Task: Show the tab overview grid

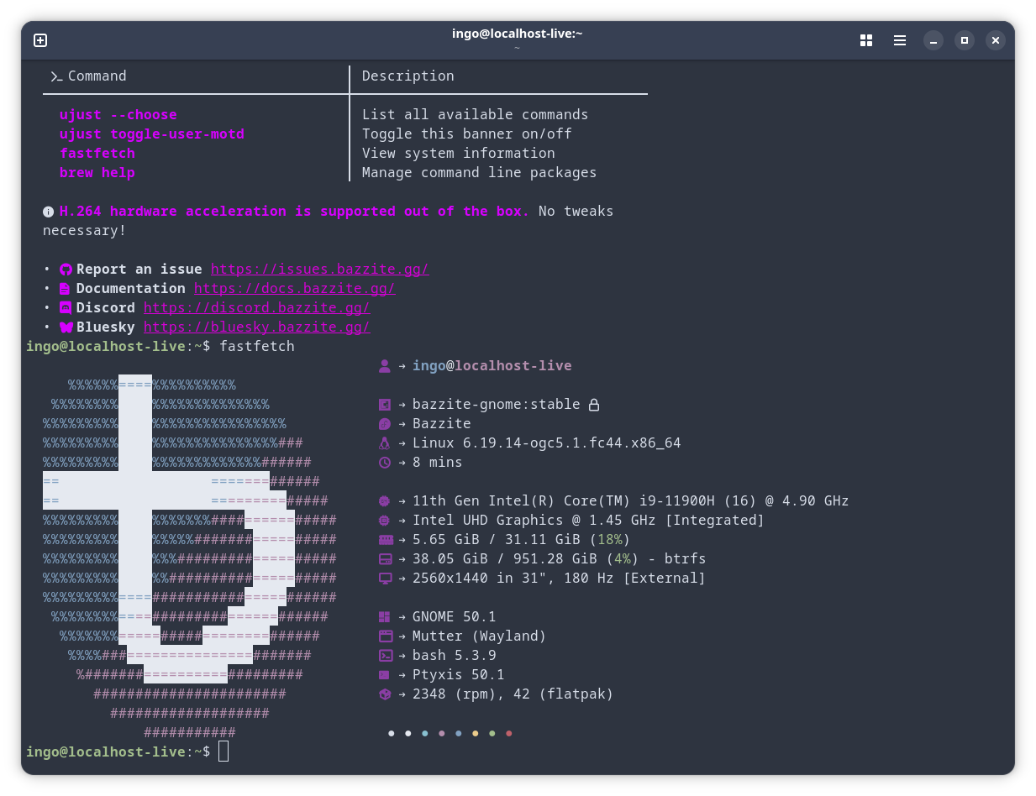Action: (x=866, y=40)
